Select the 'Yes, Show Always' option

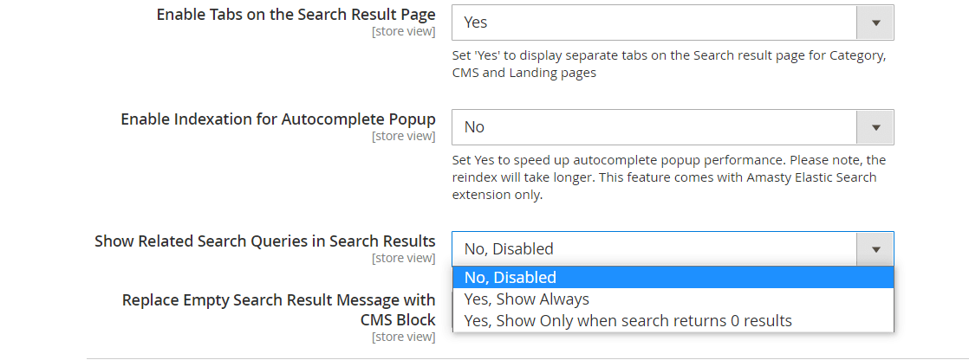coord(527,299)
